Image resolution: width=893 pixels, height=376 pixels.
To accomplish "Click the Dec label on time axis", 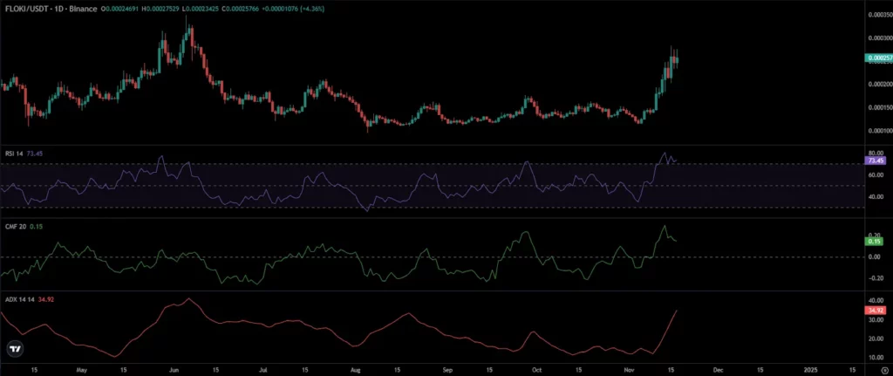I will 719,370.
